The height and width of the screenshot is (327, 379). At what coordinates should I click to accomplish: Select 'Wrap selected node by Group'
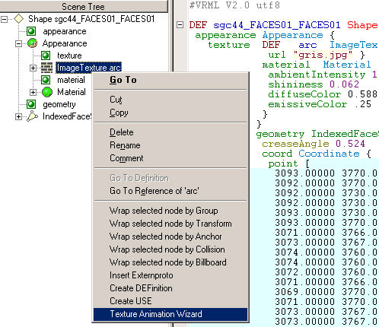[x=170, y=211]
